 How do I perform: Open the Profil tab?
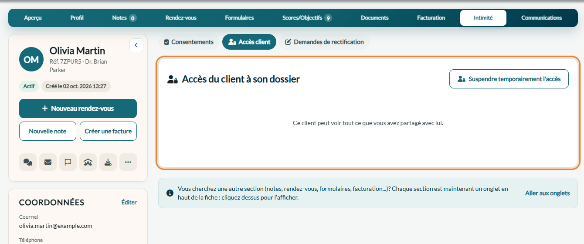(x=77, y=18)
